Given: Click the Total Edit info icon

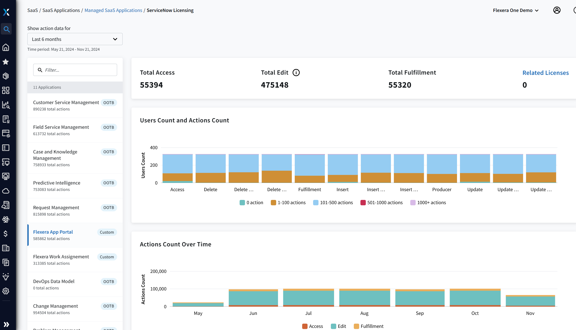Looking at the screenshot, I should [x=296, y=73].
